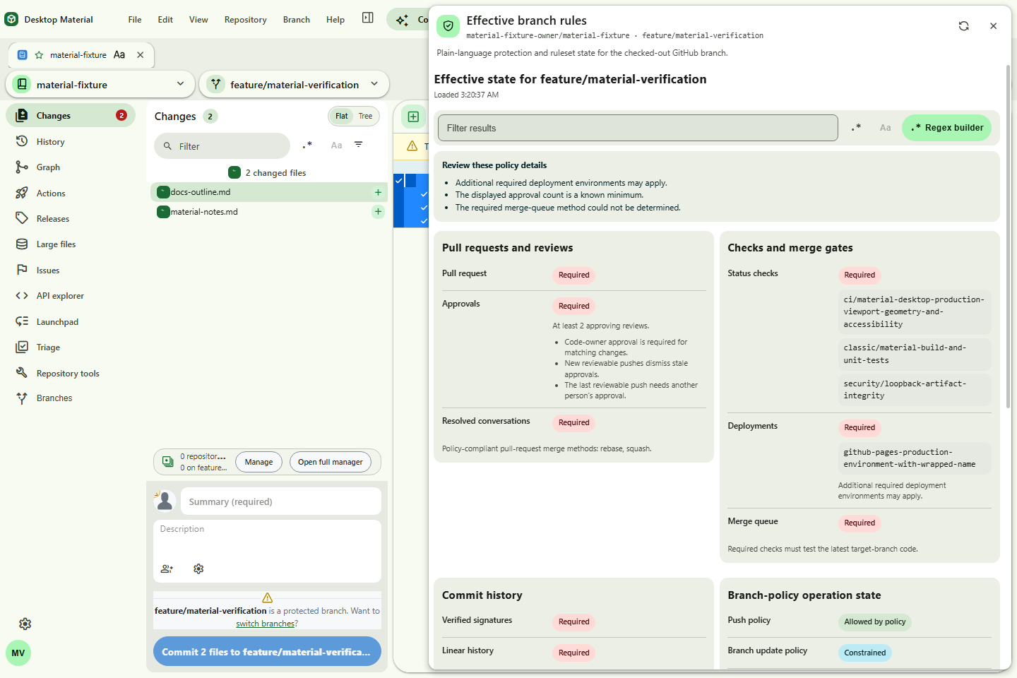
Task: Switch changes list to Flat view
Action: pyautogui.click(x=342, y=117)
